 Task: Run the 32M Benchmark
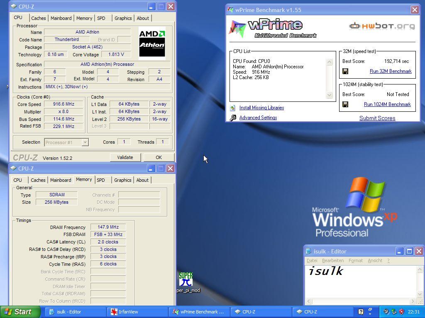(x=391, y=71)
